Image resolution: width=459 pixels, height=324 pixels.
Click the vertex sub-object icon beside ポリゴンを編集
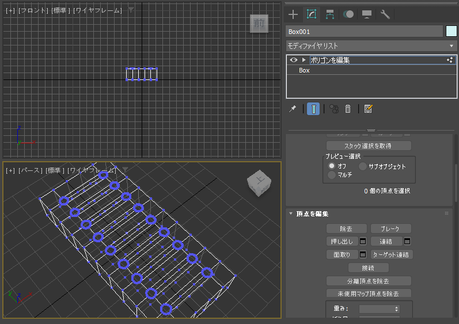click(450, 60)
